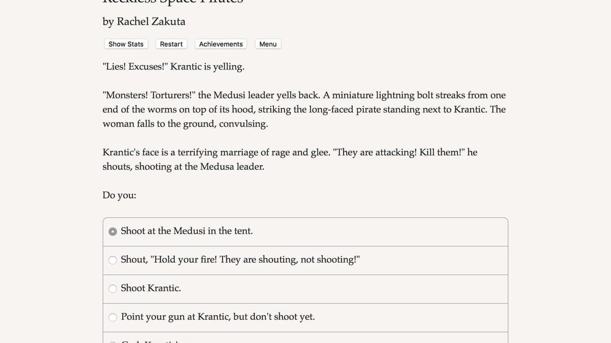The height and width of the screenshot is (343, 611).
Task: Click the "Shoot at the Medusi in the tent" text
Action: (187, 231)
